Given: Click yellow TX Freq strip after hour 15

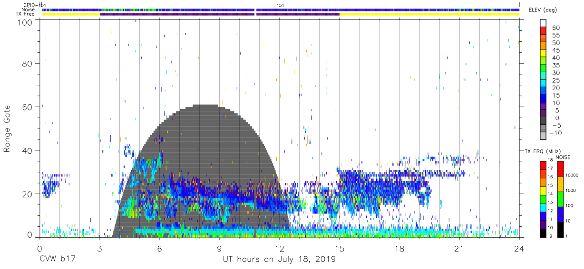Looking at the screenshot, I should coord(429,14).
